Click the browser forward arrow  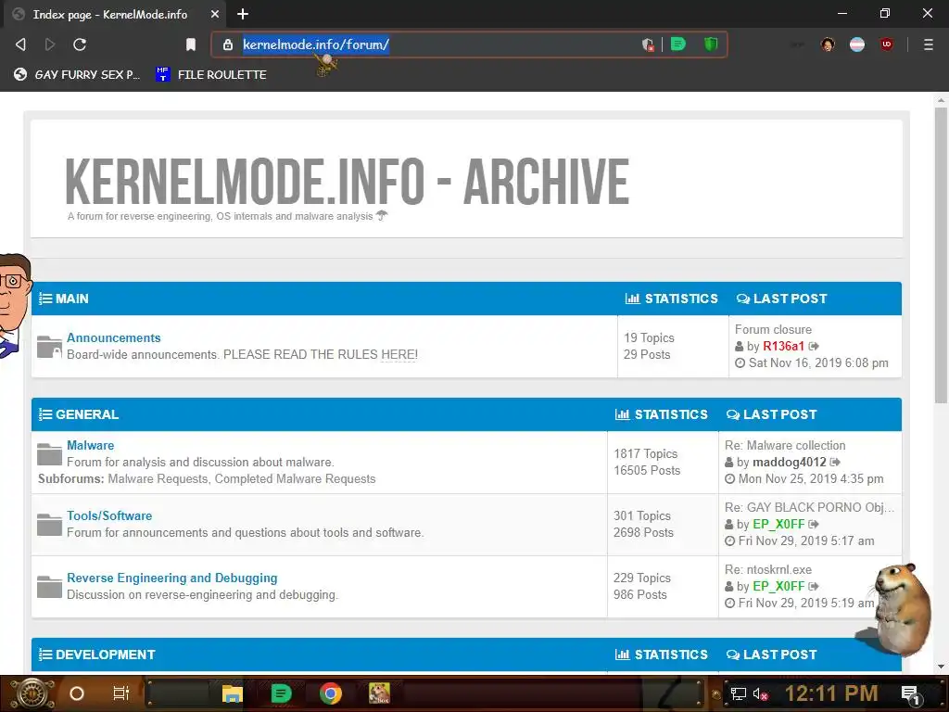pos(50,44)
